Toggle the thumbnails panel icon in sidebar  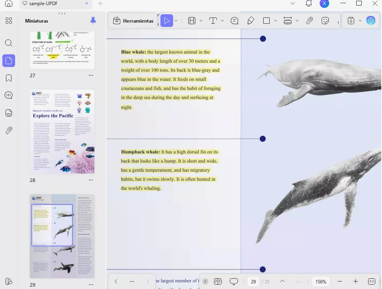(9, 61)
